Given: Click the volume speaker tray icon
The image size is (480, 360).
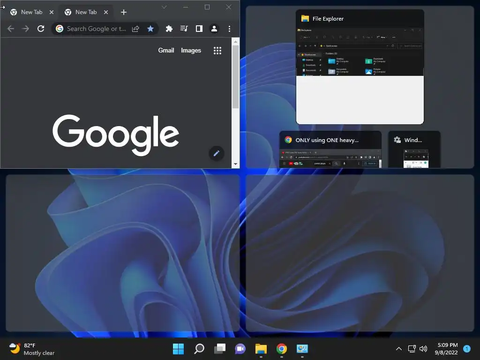Looking at the screenshot, I should point(423,349).
